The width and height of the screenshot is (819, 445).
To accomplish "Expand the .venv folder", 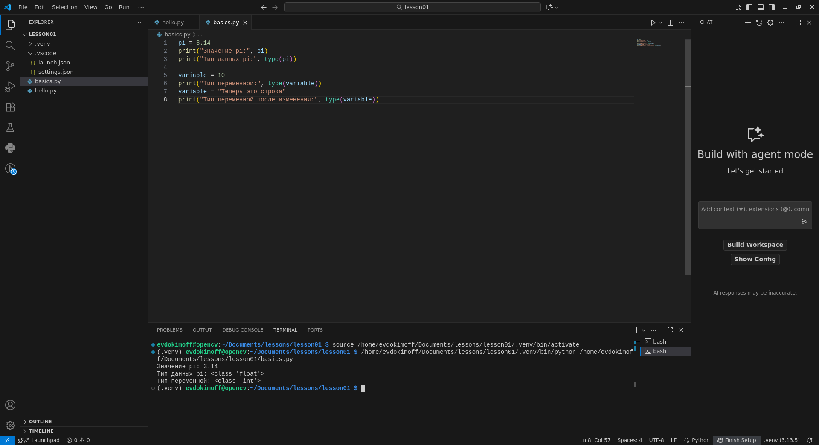I will click(x=43, y=44).
